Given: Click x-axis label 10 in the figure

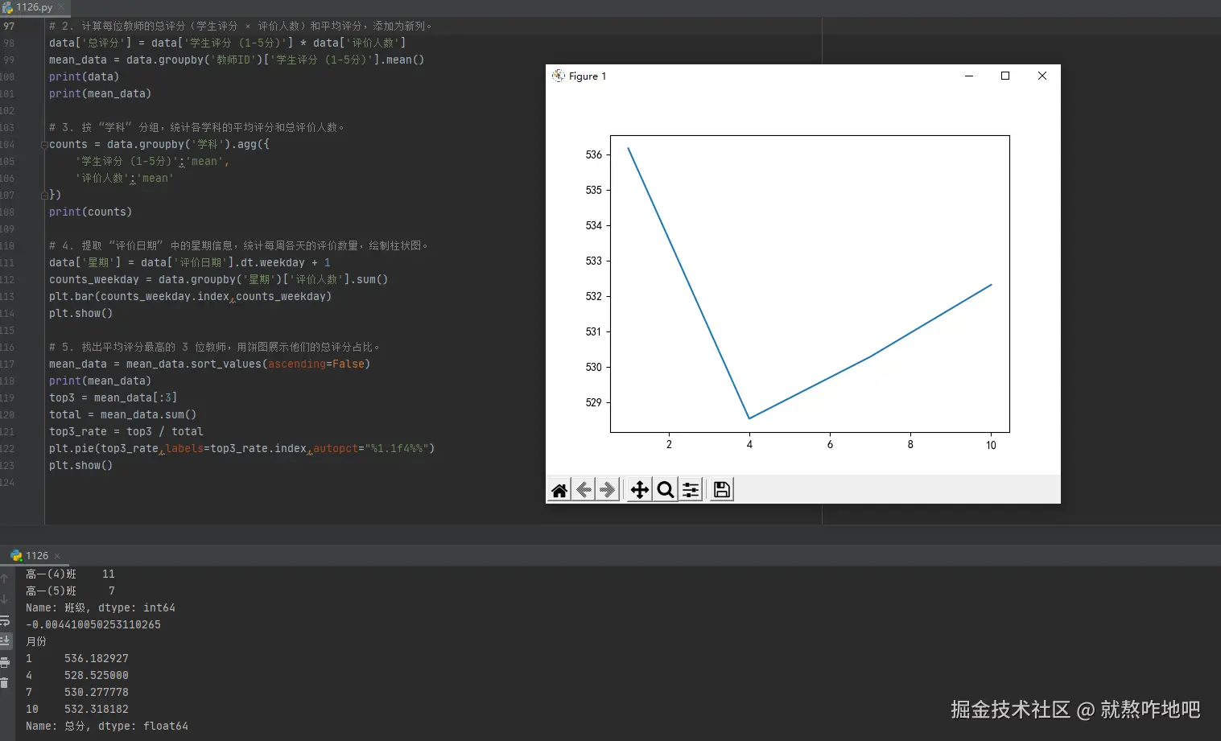Looking at the screenshot, I should [991, 445].
